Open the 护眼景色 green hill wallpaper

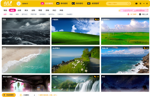[75, 31]
